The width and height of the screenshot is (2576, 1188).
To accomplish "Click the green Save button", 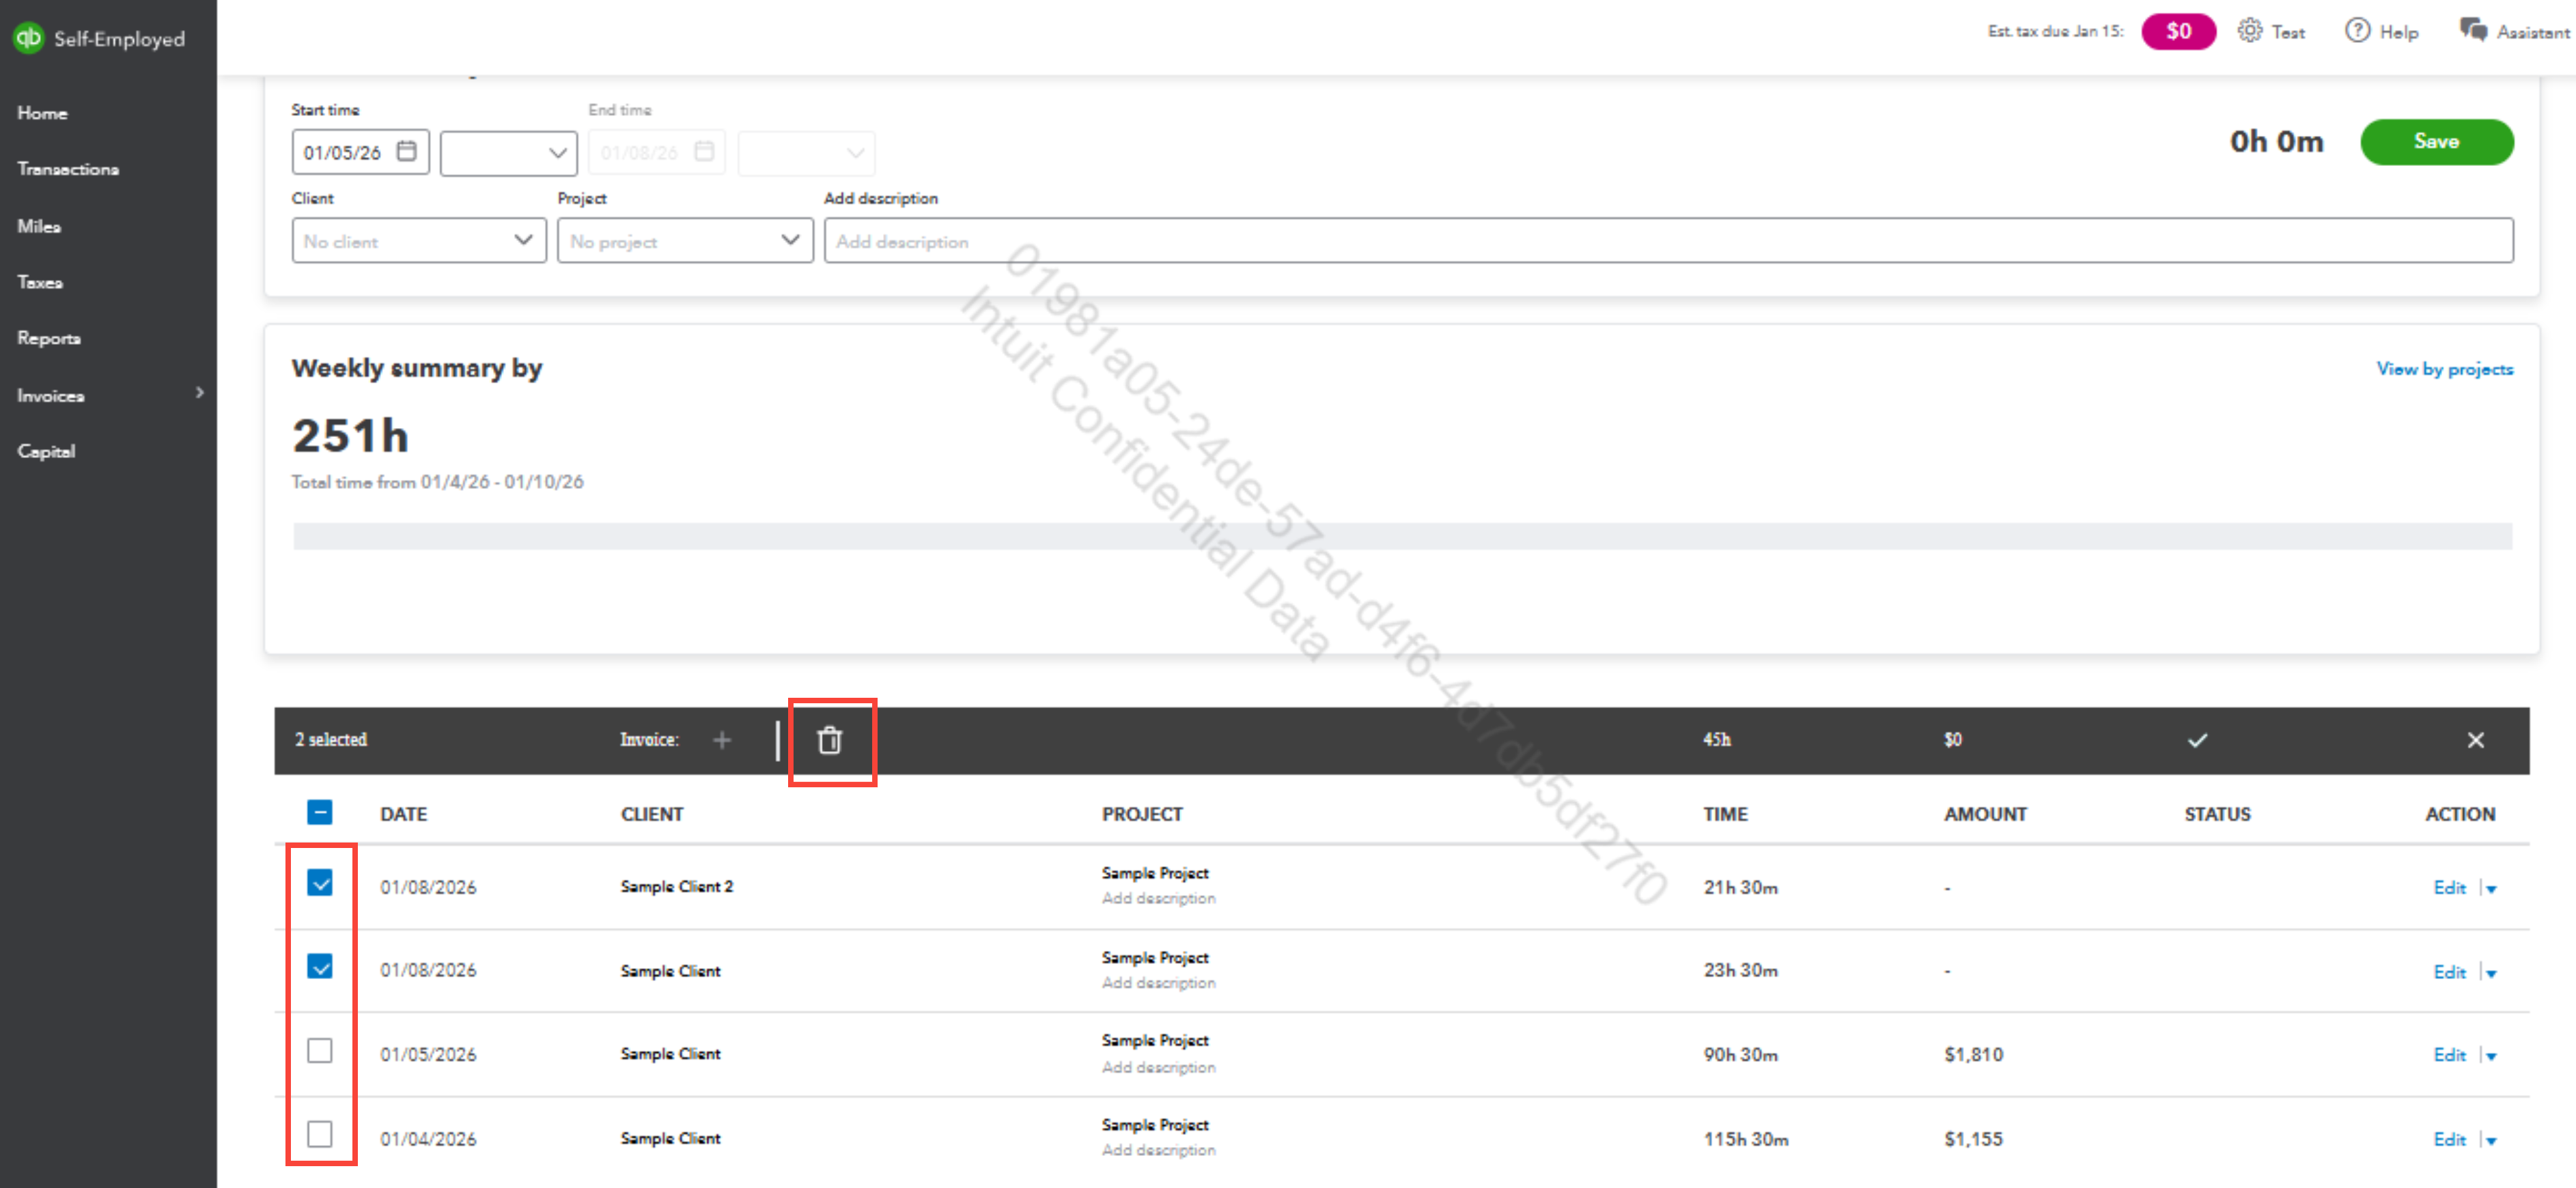I will [2435, 142].
